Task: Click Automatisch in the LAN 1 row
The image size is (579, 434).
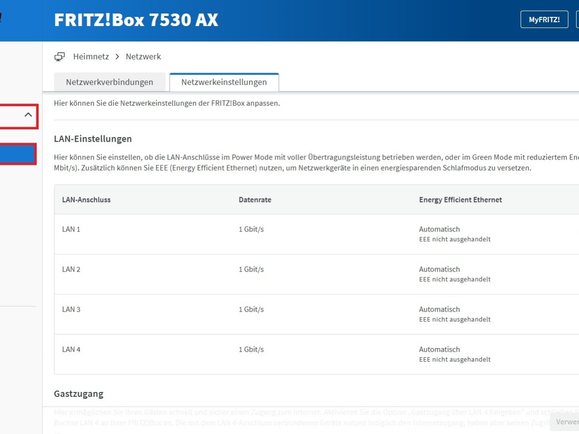Action: pyautogui.click(x=440, y=230)
